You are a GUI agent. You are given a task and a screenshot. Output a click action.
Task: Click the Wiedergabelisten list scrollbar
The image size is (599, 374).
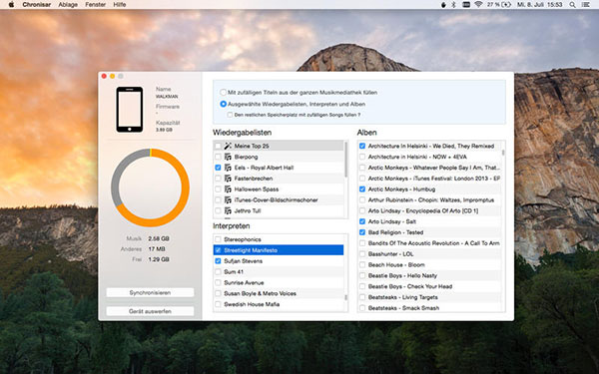point(346,160)
